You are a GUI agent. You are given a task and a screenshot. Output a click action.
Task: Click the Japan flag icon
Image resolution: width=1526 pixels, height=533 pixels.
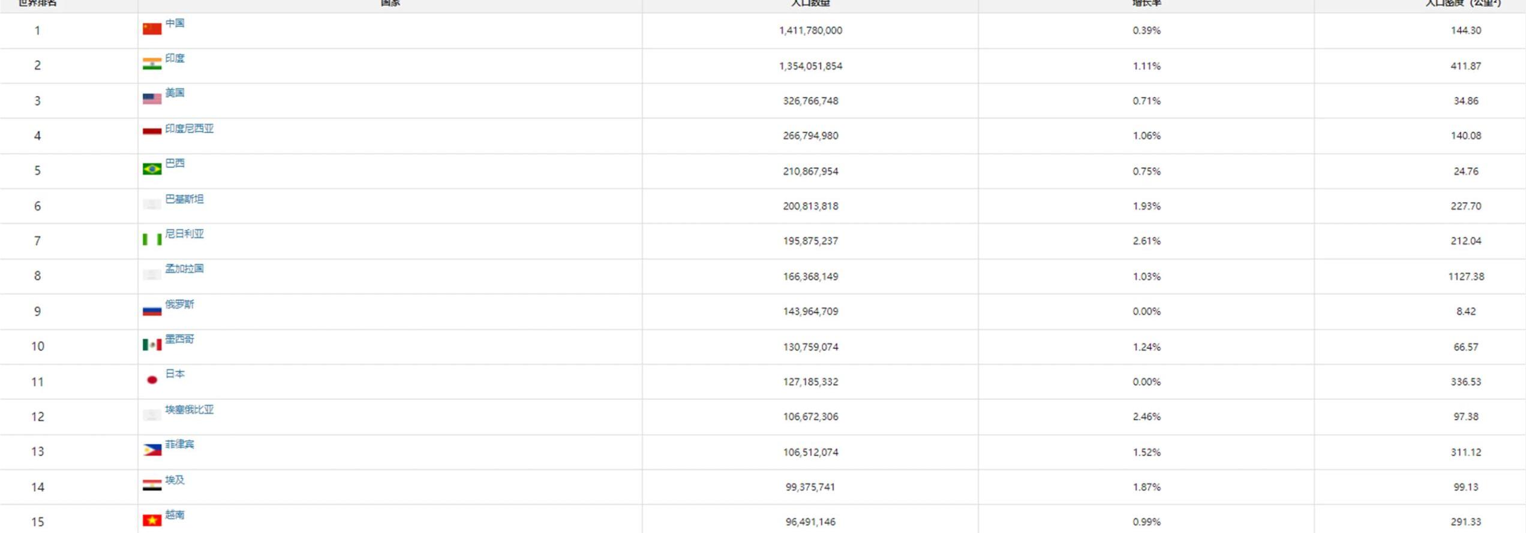pyautogui.click(x=152, y=380)
